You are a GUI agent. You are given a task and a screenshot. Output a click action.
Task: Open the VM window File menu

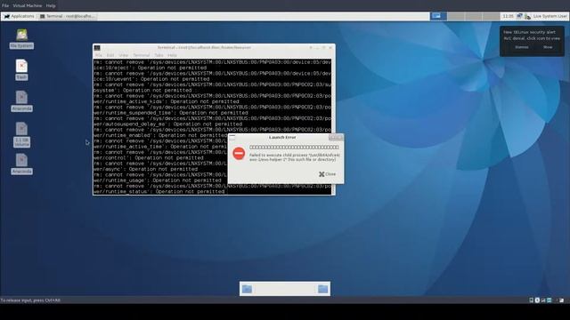click(x=5, y=6)
